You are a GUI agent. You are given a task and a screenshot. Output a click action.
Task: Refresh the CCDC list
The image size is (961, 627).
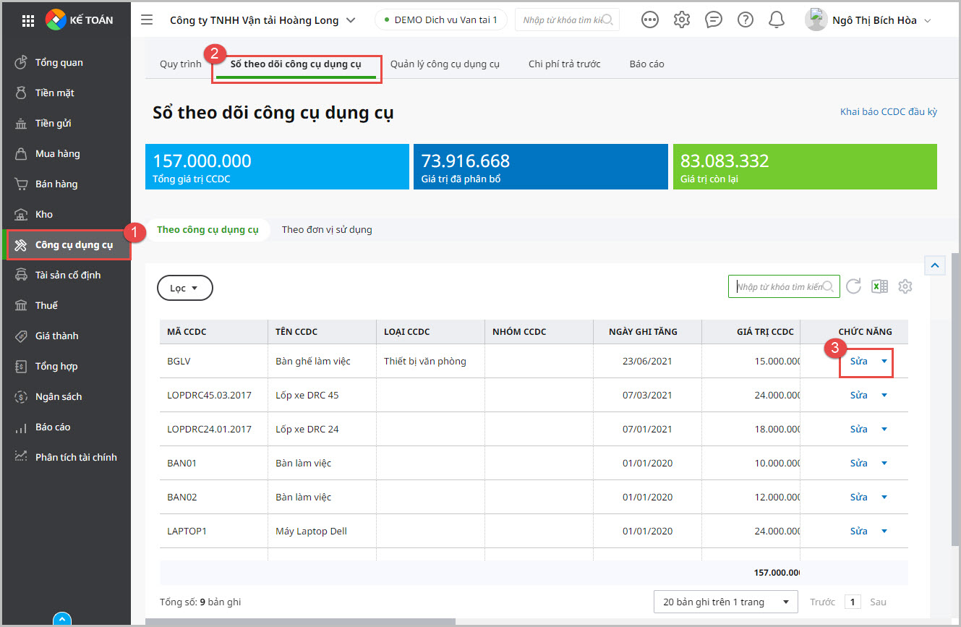tap(853, 287)
